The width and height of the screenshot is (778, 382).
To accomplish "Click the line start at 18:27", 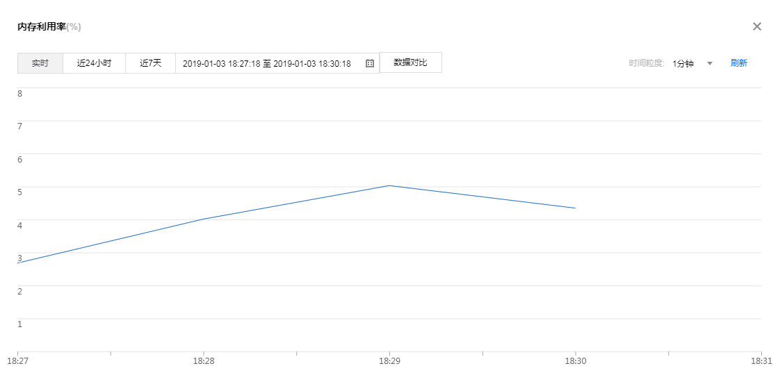I will coord(18,263).
